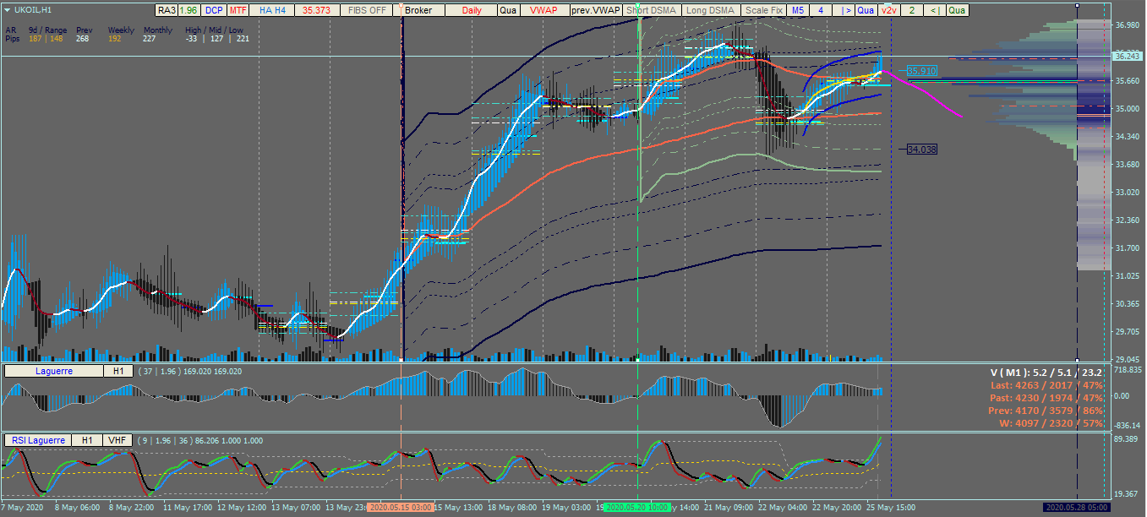Click the '9d / Range' 187 | 148 value

click(x=45, y=38)
